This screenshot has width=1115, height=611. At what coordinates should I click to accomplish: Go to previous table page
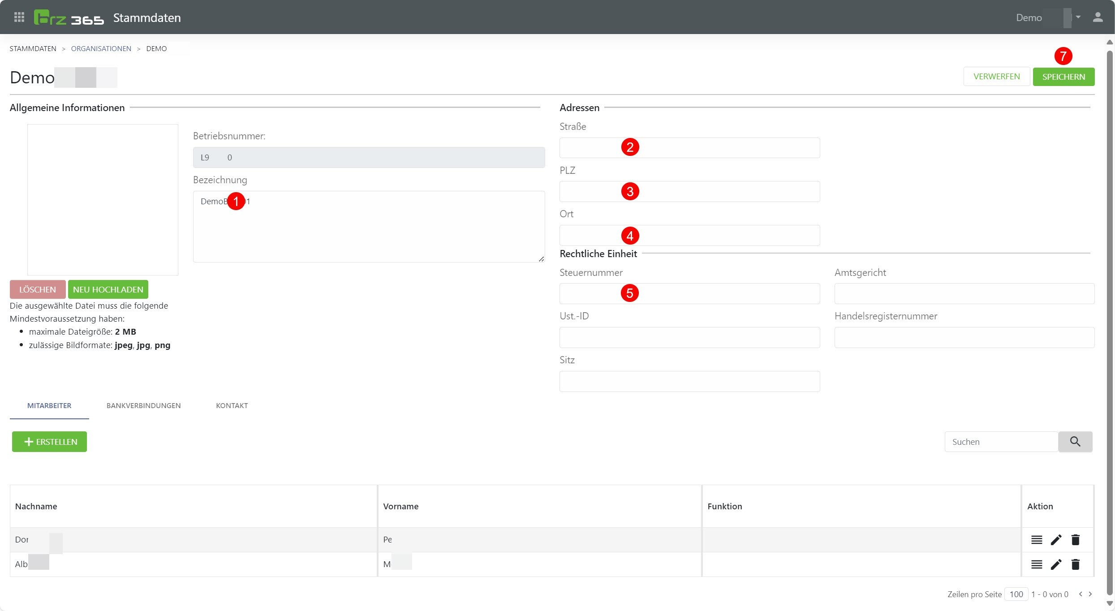click(x=1081, y=594)
